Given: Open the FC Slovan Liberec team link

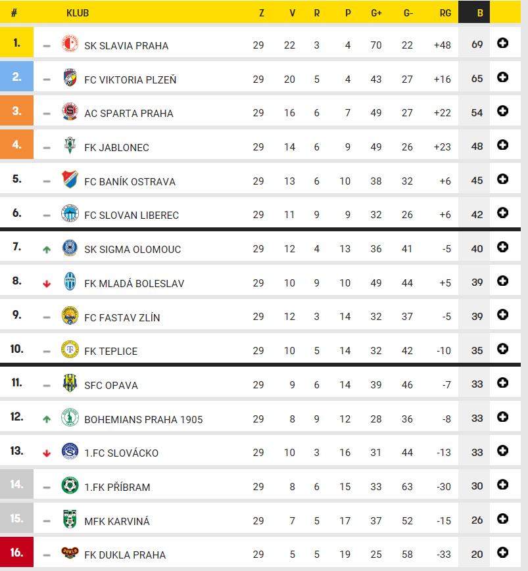Looking at the screenshot, I should (x=132, y=216).
